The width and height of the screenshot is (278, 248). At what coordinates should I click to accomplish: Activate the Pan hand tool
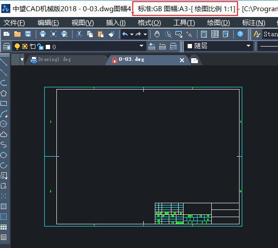[x=157, y=34]
